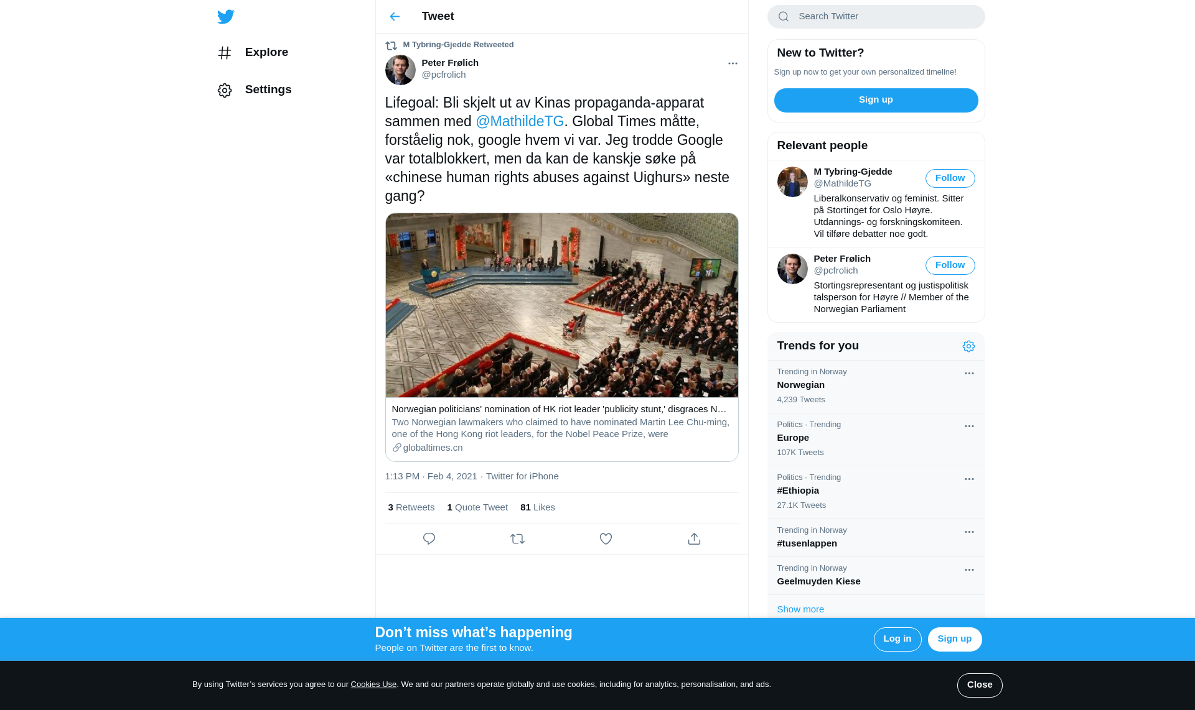Open Peter Frølich's avatar in Relevant people

click(792, 269)
